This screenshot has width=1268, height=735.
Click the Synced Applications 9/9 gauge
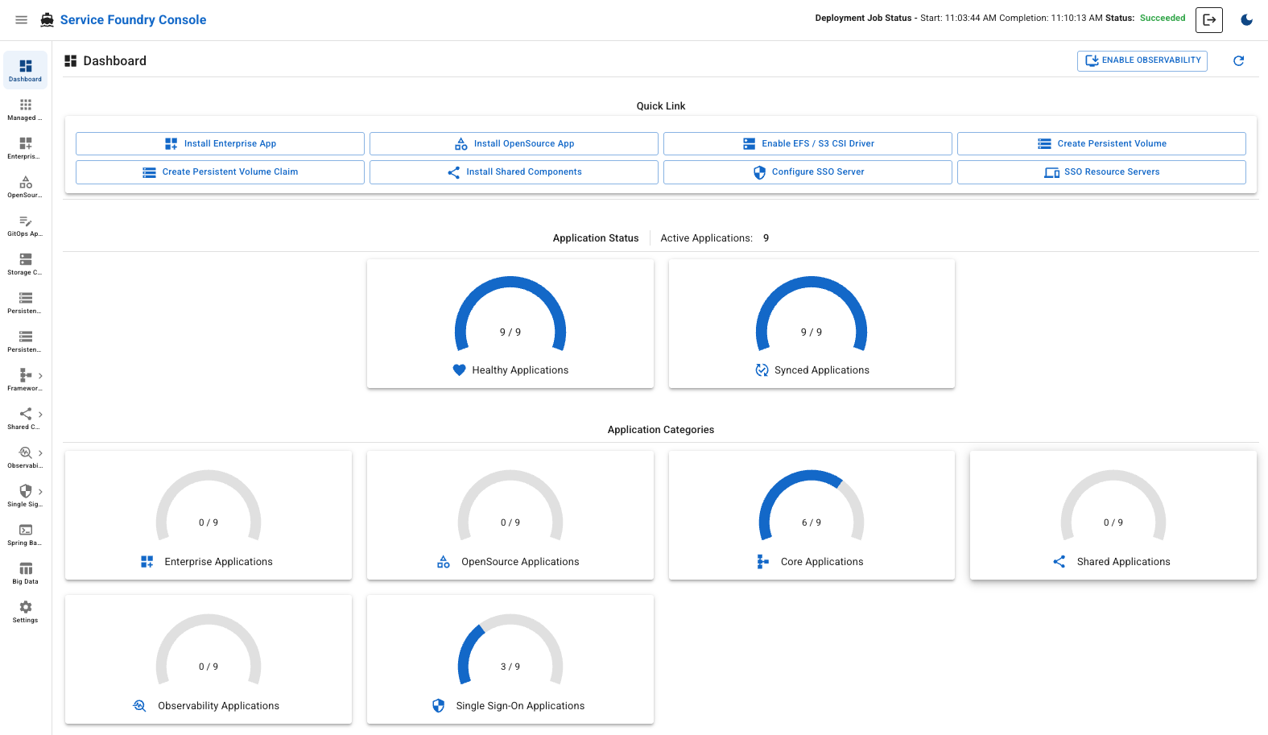pos(812,316)
